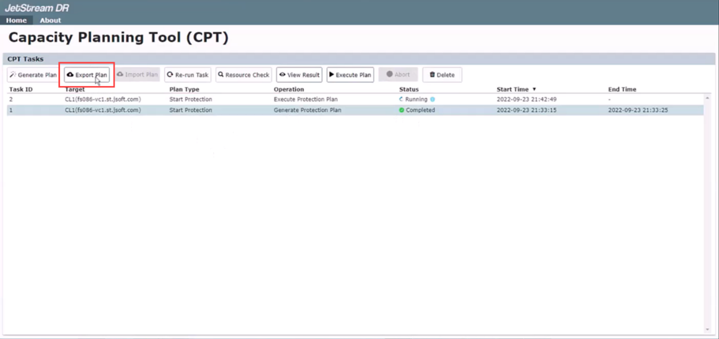
Task: Click the Export Plan cloud icon
Action: (70, 75)
